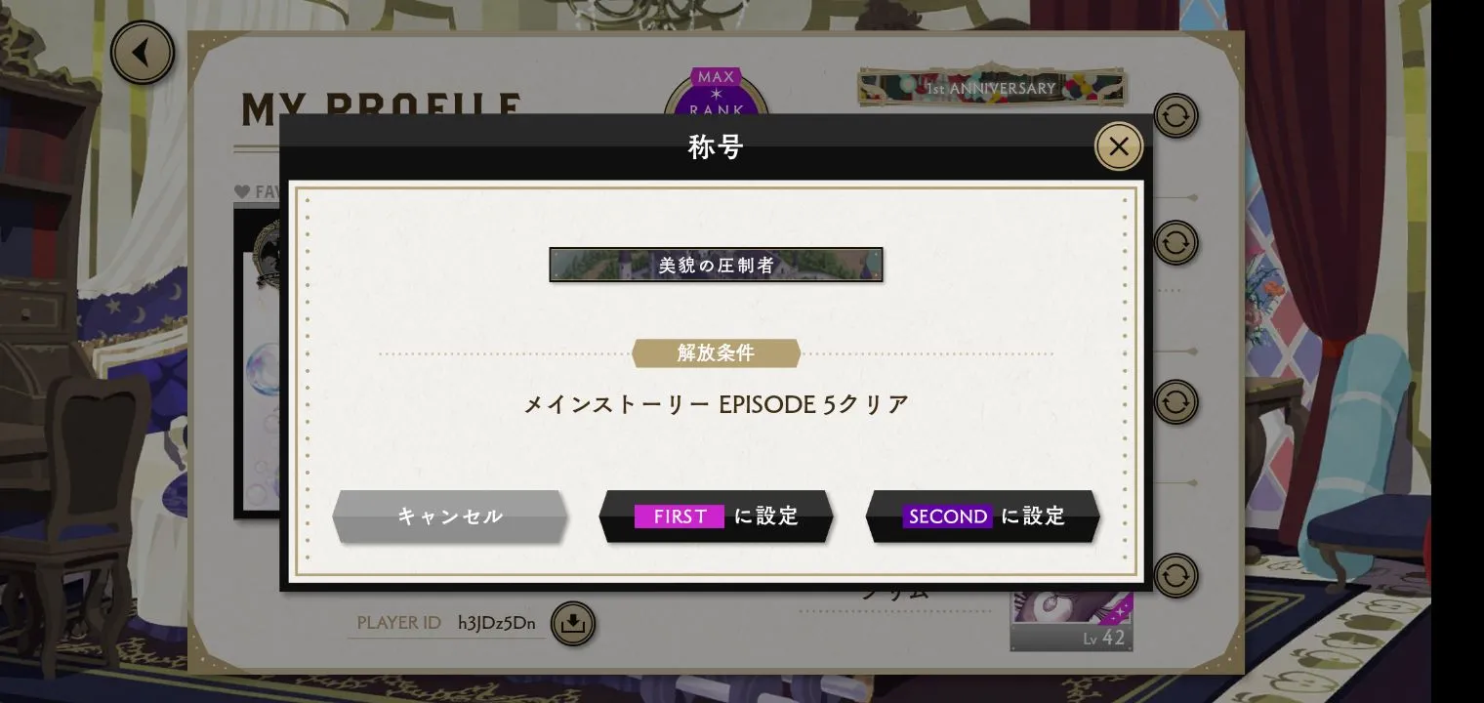Screen dimensions: 1484x703
Task: Select the 美貌の圧制者 title banner
Action: (x=716, y=265)
